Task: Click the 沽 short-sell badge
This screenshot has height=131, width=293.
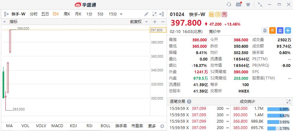Action: pyautogui.click(x=218, y=14)
